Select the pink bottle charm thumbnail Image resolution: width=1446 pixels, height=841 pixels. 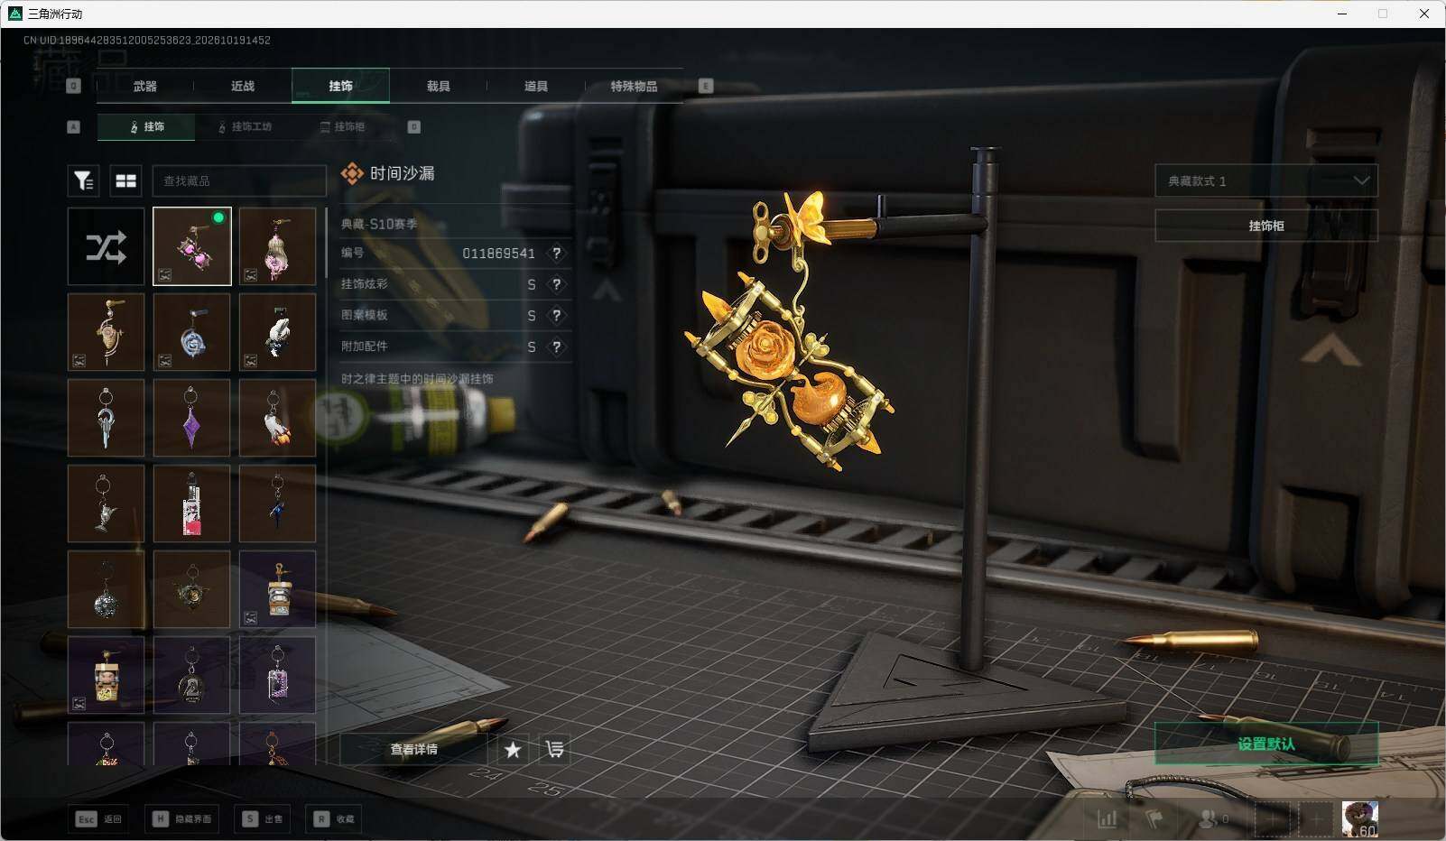[191, 504]
